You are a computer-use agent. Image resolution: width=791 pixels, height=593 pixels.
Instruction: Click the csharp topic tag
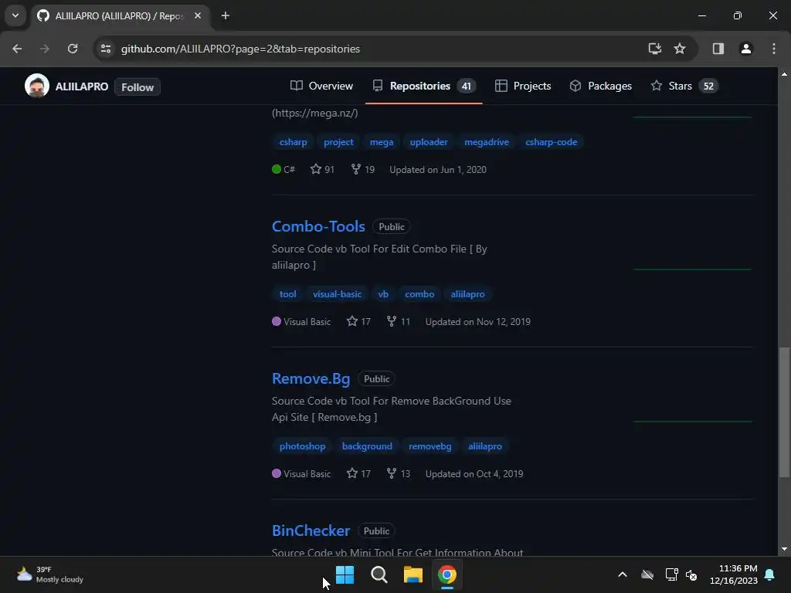(293, 142)
